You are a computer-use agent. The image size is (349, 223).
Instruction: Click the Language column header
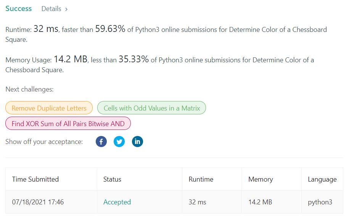tap(322, 179)
